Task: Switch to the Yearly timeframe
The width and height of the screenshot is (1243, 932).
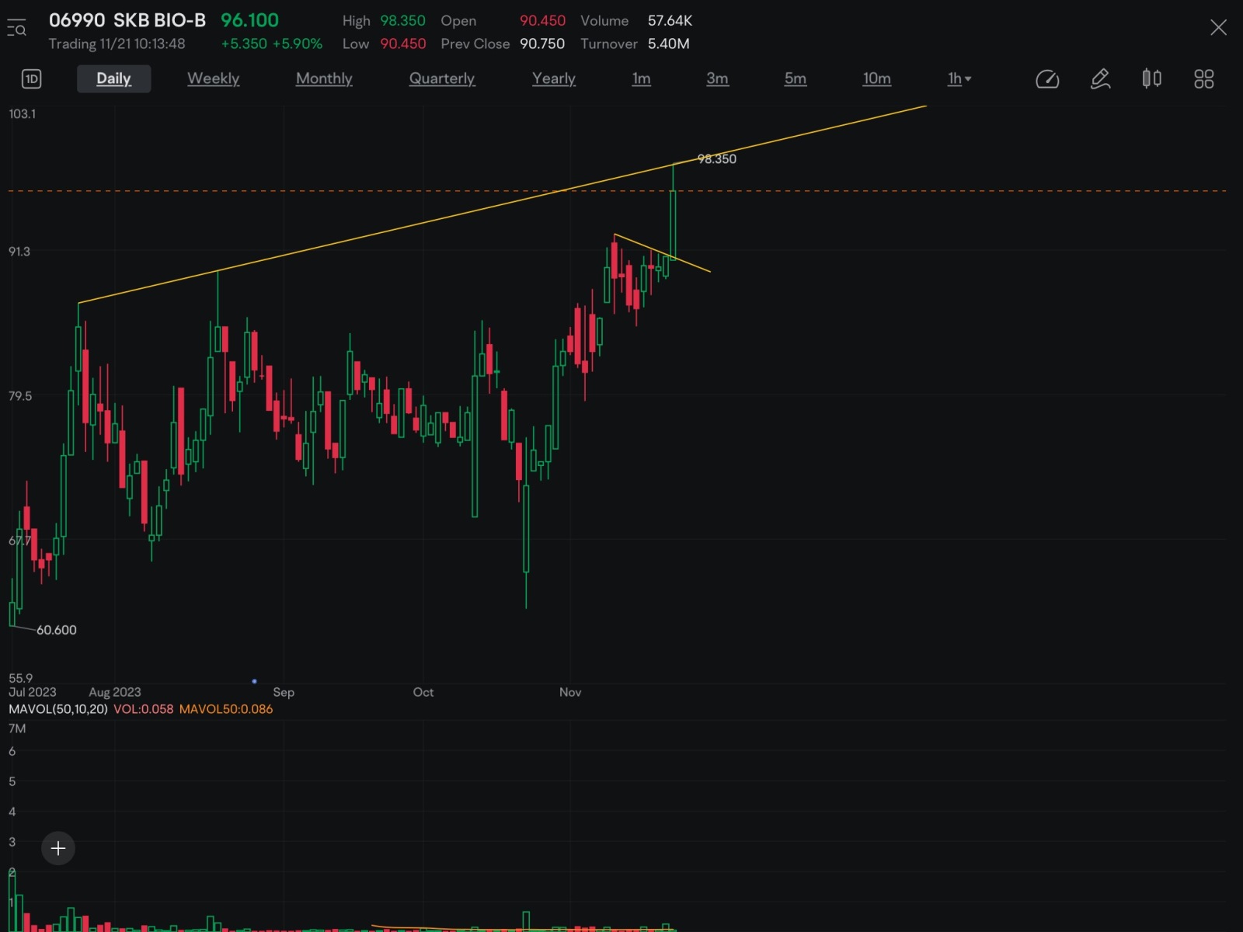Action: (x=554, y=78)
